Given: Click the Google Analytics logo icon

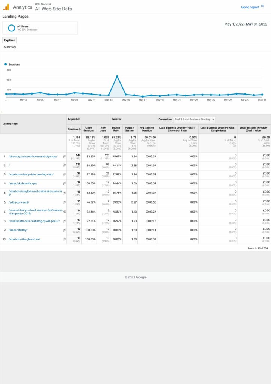Looking at the screenshot, I should click(x=6, y=7).
